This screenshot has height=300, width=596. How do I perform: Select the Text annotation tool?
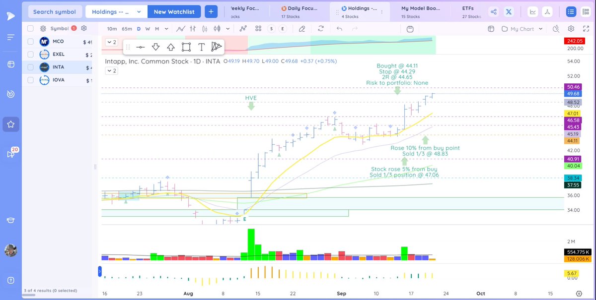coord(202,47)
